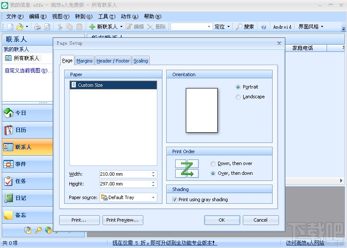Click the horizontal scrollbar right arrow

(341, 181)
